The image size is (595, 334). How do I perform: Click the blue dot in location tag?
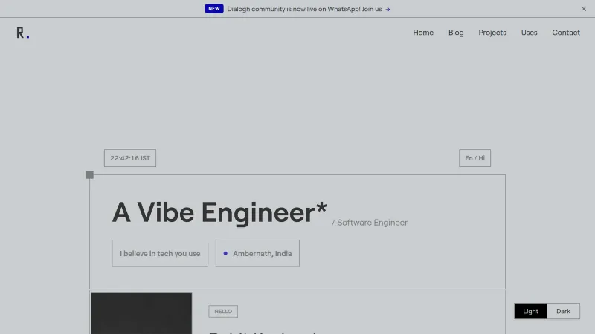point(225,253)
